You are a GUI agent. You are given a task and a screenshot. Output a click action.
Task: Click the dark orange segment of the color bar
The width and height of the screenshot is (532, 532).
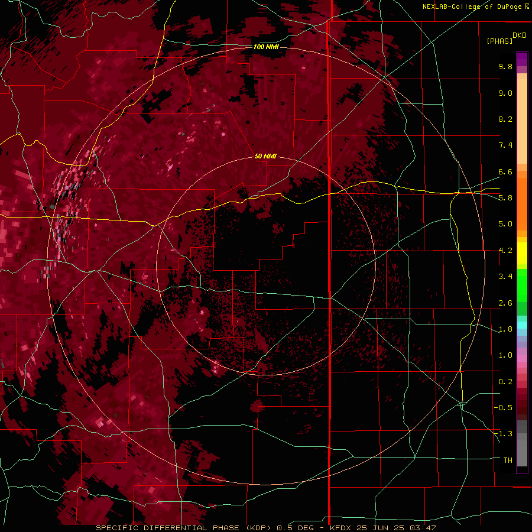pyautogui.click(x=522, y=203)
